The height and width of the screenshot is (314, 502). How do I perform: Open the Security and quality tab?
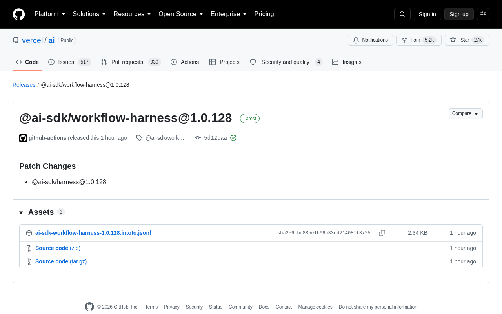(286, 62)
